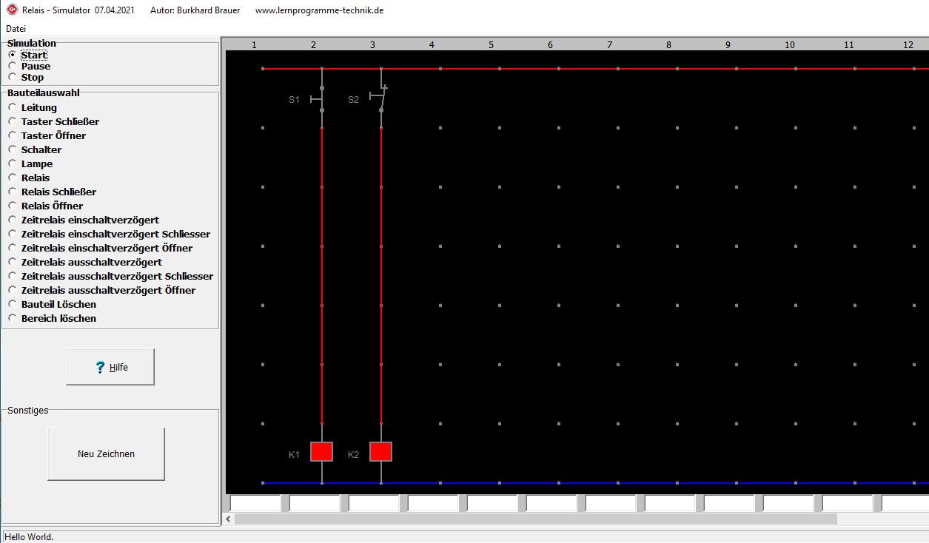Click column header 6 of the grid
This screenshot has width=929, height=543.
[550, 45]
